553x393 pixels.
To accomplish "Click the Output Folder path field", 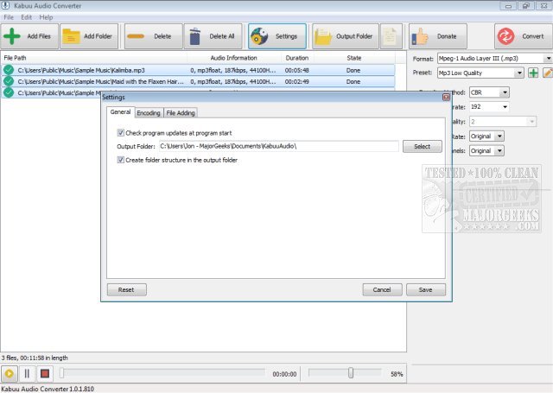I will coord(278,146).
